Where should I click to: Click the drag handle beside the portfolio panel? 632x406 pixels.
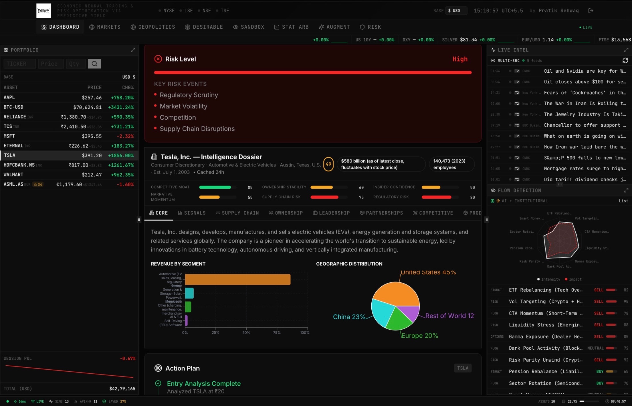(x=139, y=219)
